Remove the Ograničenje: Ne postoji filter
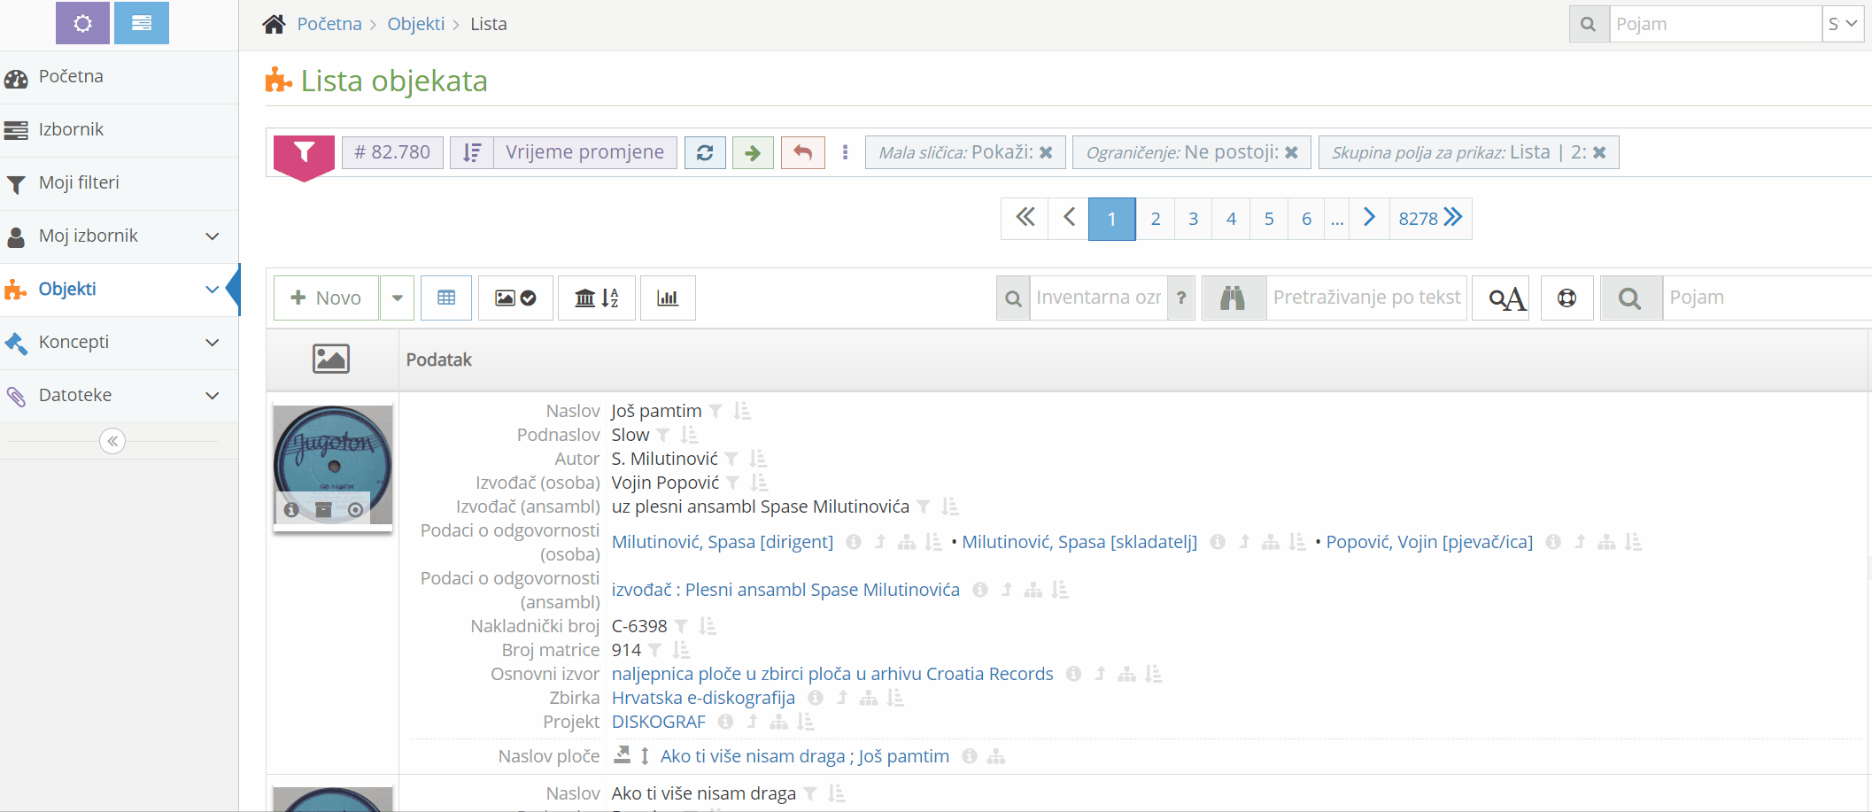This screenshot has width=1872, height=812. (x=1291, y=151)
